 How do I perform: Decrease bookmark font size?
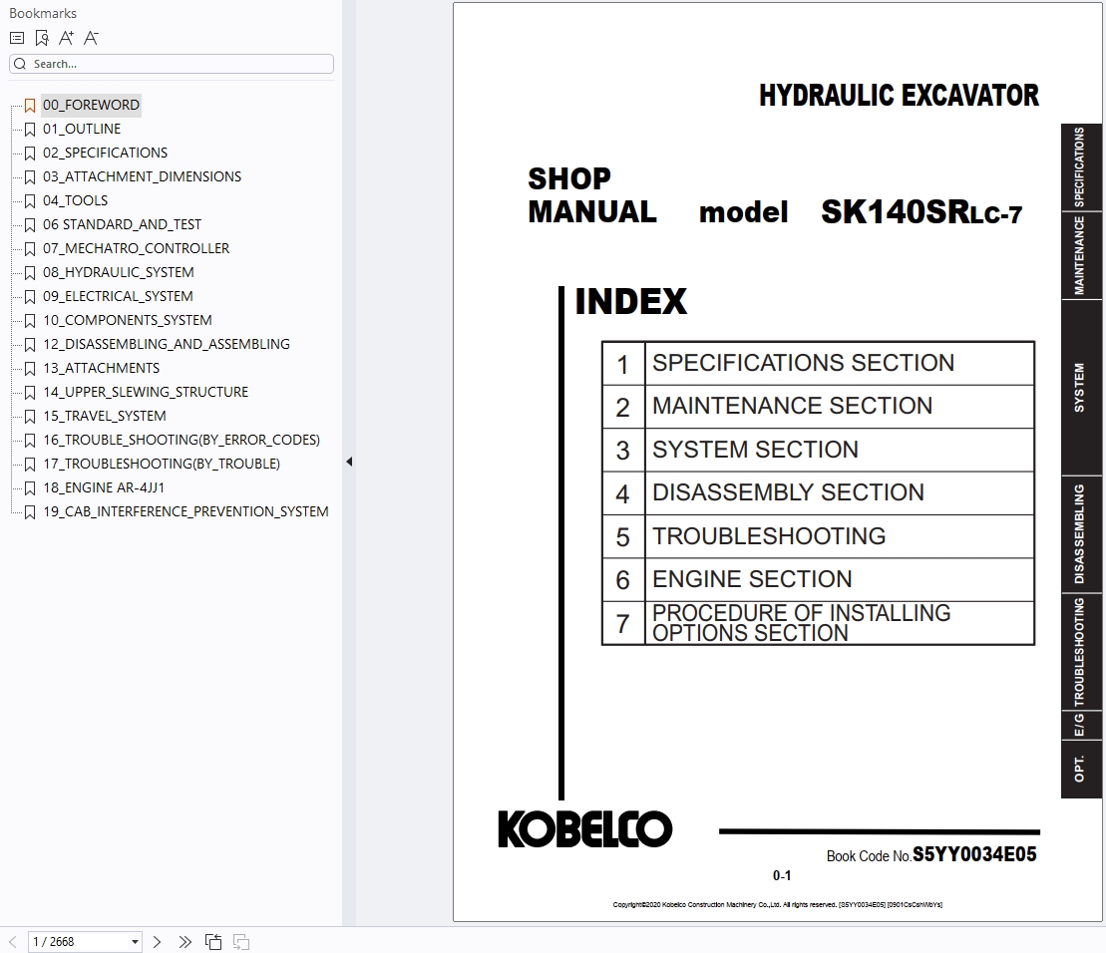(91, 38)
